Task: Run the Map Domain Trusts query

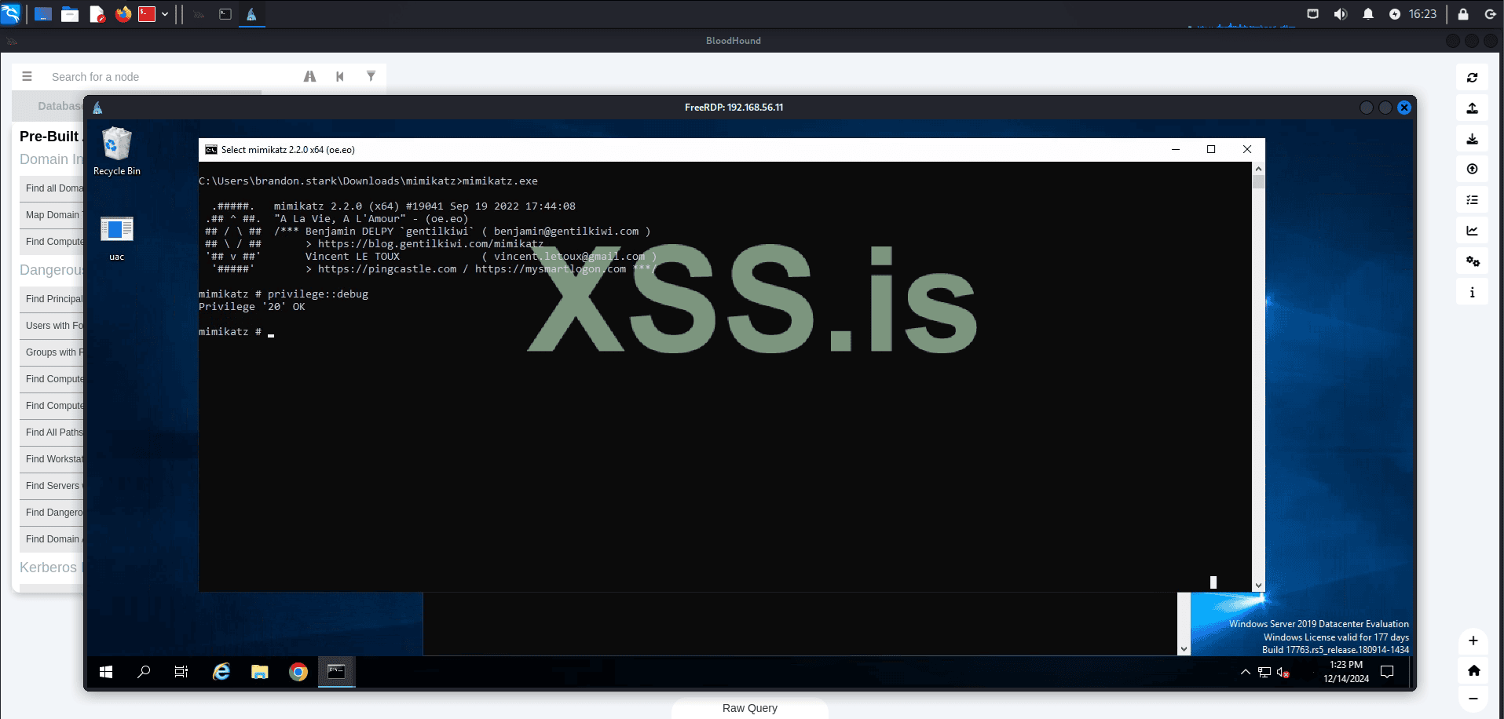Action: (52, 215)
